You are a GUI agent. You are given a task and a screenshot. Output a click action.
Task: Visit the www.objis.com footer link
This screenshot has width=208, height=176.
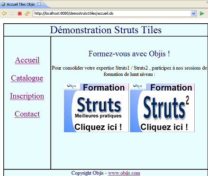124,173
